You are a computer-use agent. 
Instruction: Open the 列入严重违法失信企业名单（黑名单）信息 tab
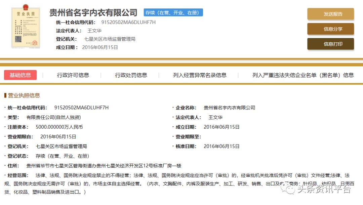click(303, 75)
